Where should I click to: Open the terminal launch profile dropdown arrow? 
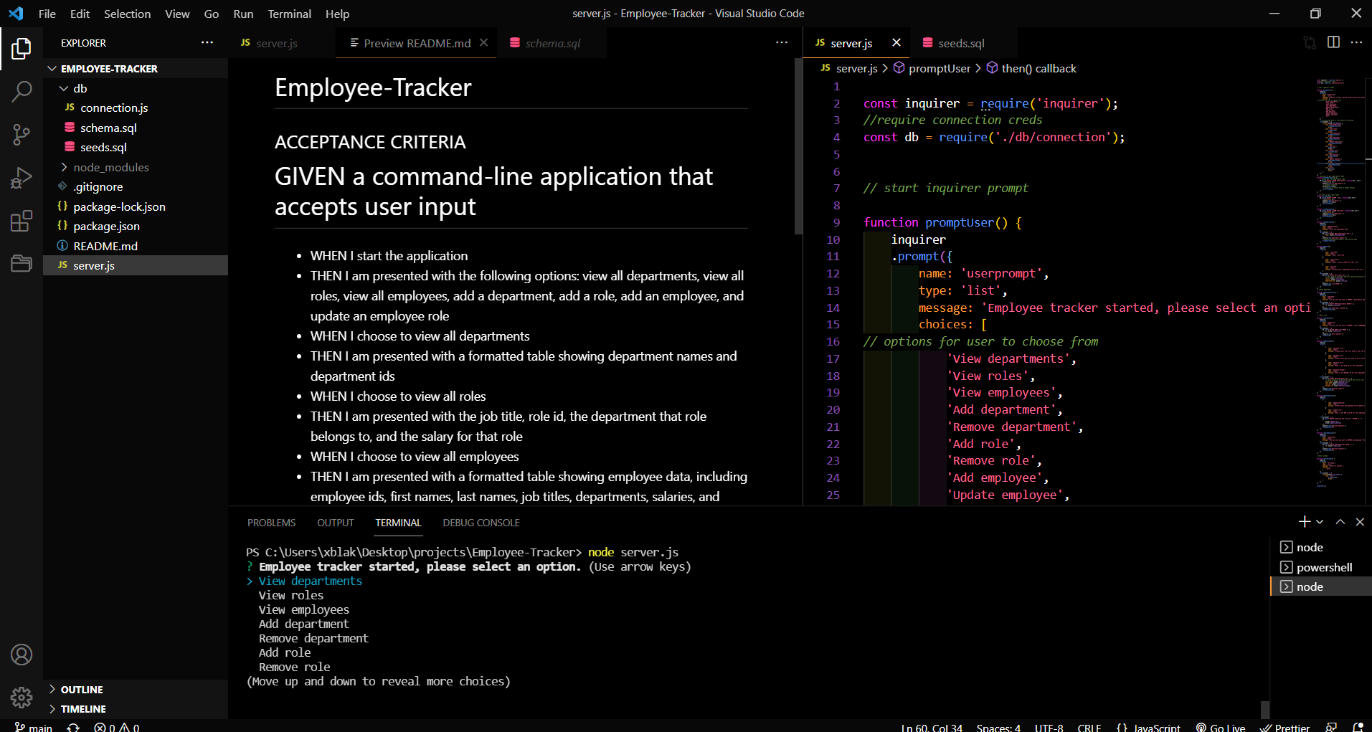point(1320,522)
